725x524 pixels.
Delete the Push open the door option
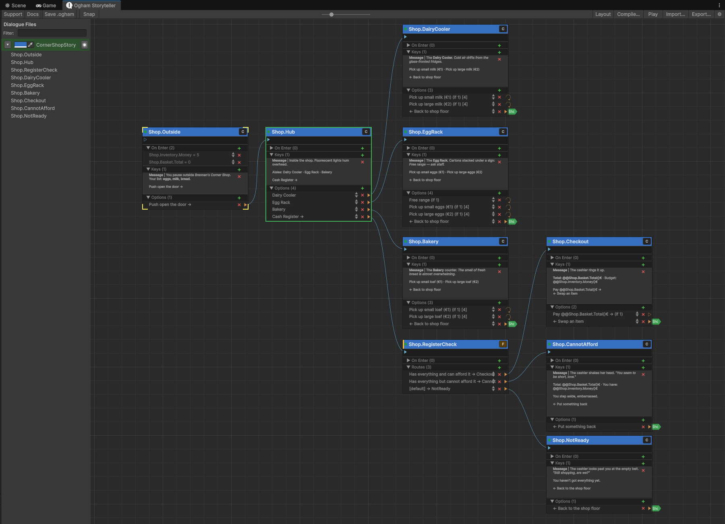coord(239,205)
